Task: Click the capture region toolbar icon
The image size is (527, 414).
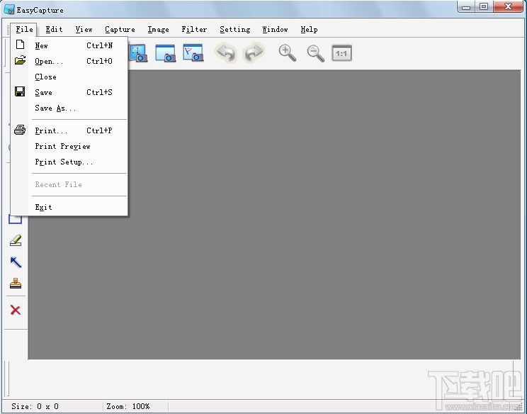Action: coord(138,52)
